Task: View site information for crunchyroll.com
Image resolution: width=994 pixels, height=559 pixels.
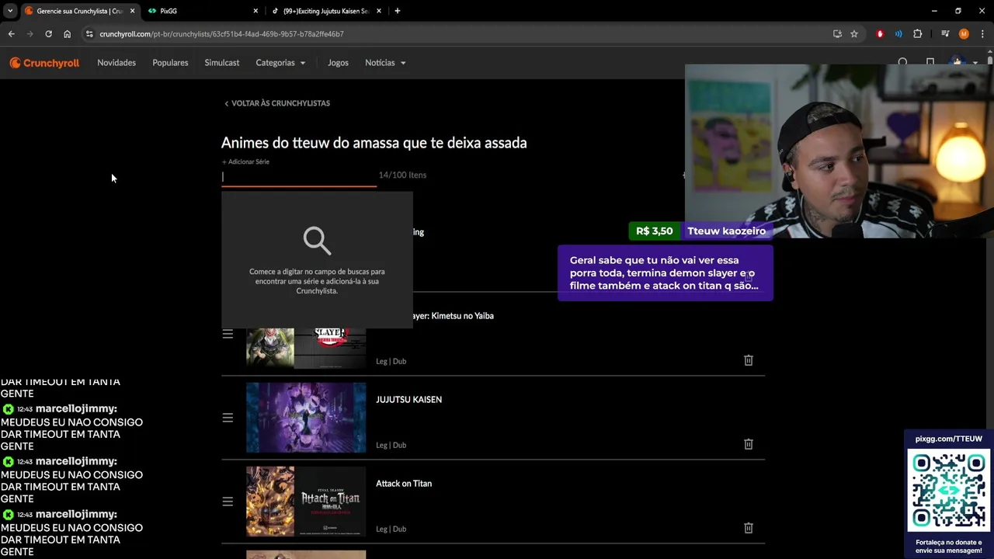Action: tap(90, 34)
